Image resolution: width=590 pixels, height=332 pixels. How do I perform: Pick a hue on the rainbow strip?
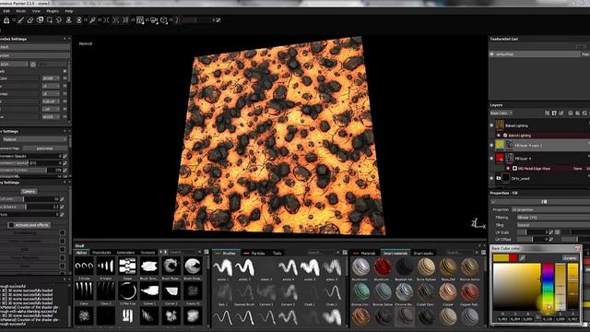click(x=548, y=286)
